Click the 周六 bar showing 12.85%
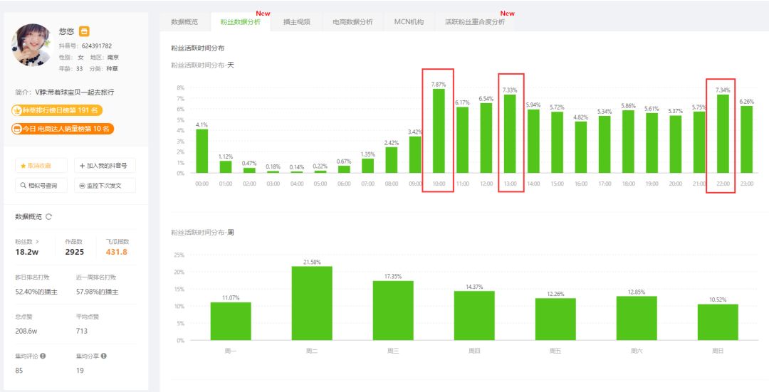 coord(637,318)
